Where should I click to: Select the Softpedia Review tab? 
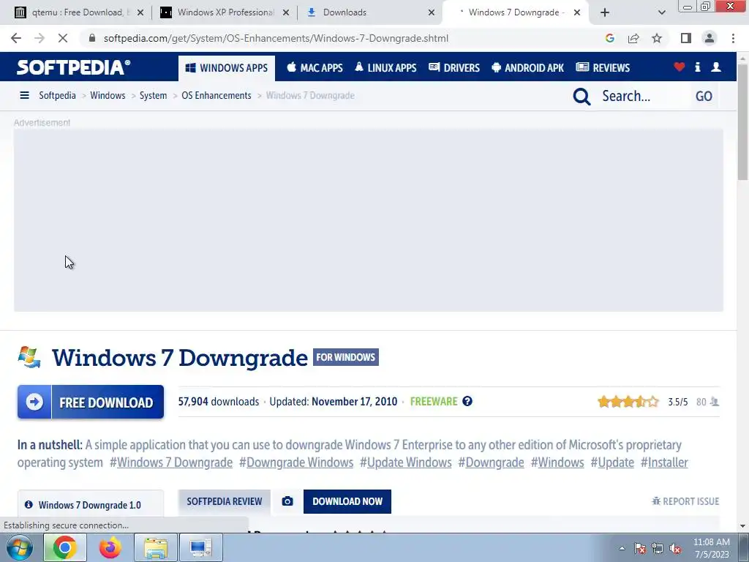[x=225, y=501]
